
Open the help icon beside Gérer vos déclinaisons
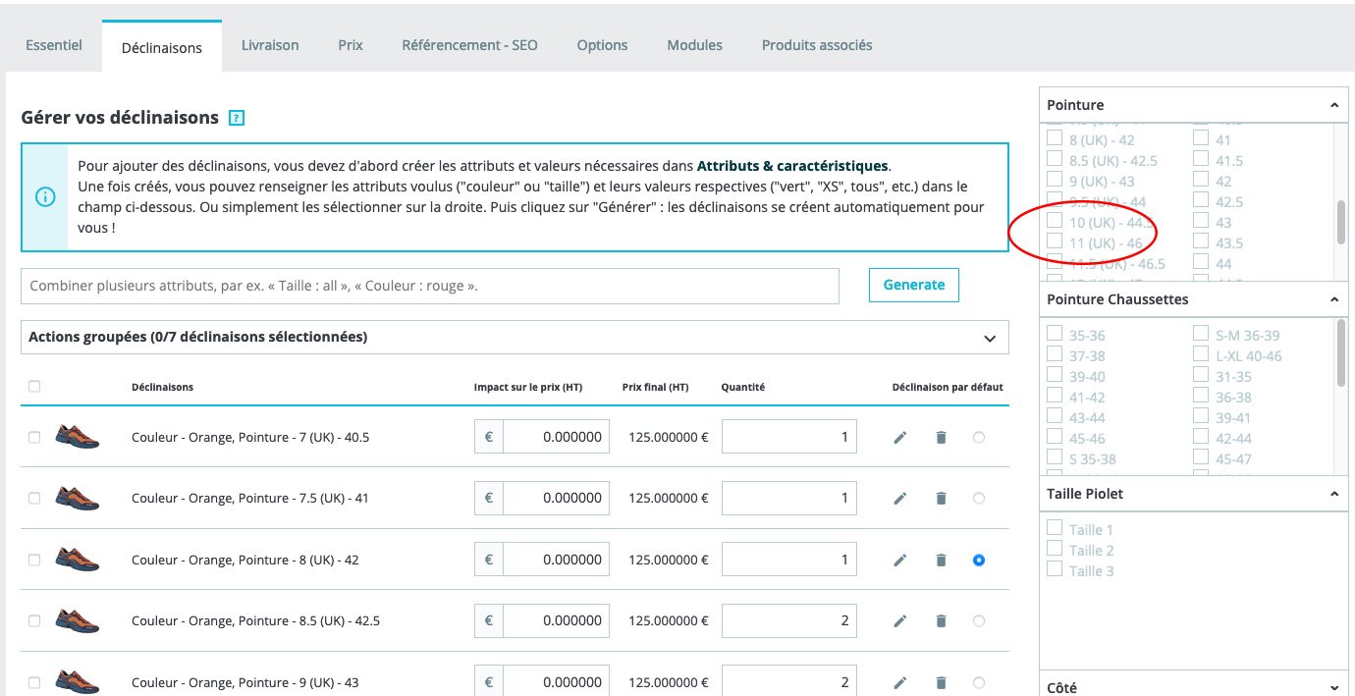pos(236,119)
